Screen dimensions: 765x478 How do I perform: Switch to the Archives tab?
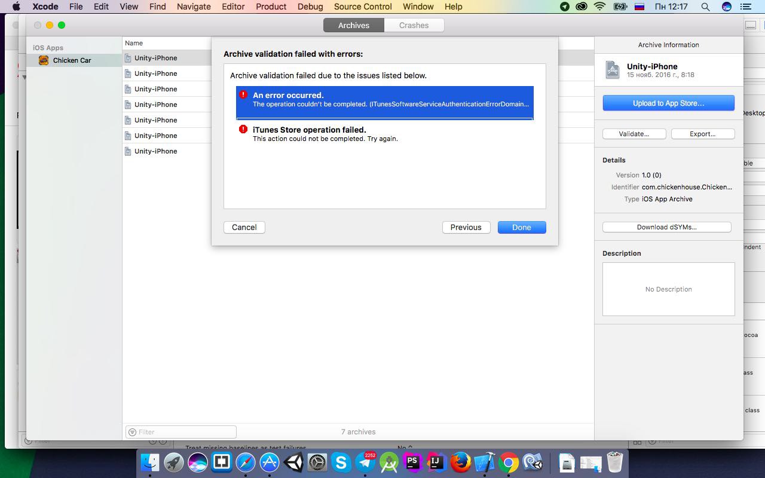[x=354, y=25]
